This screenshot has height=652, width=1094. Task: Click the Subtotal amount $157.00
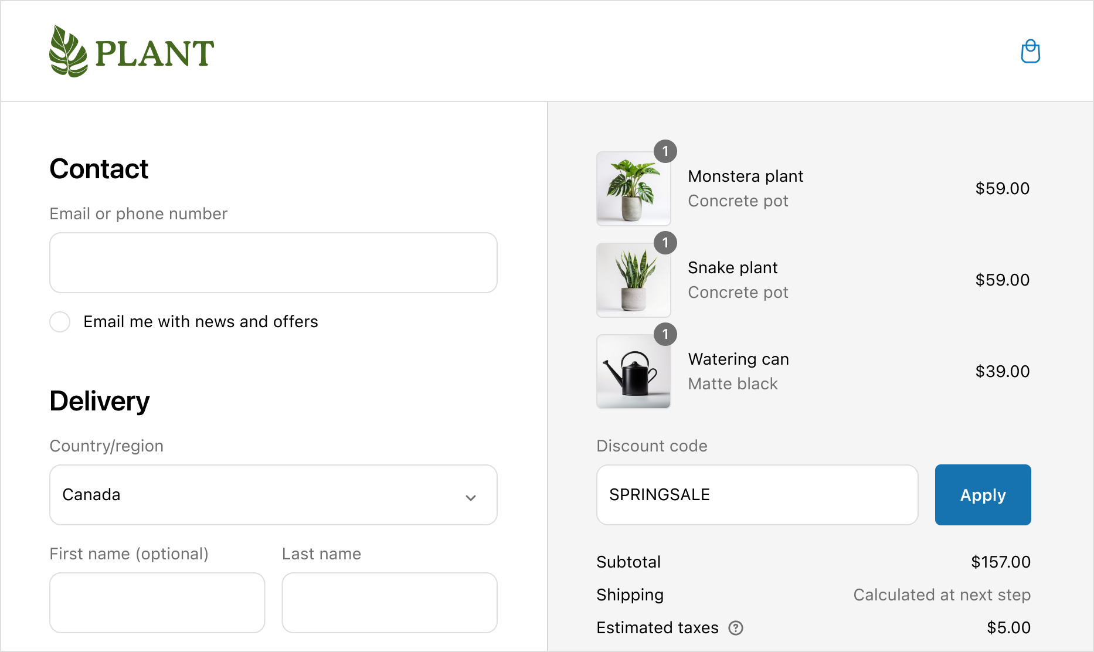coord(1001,562)
